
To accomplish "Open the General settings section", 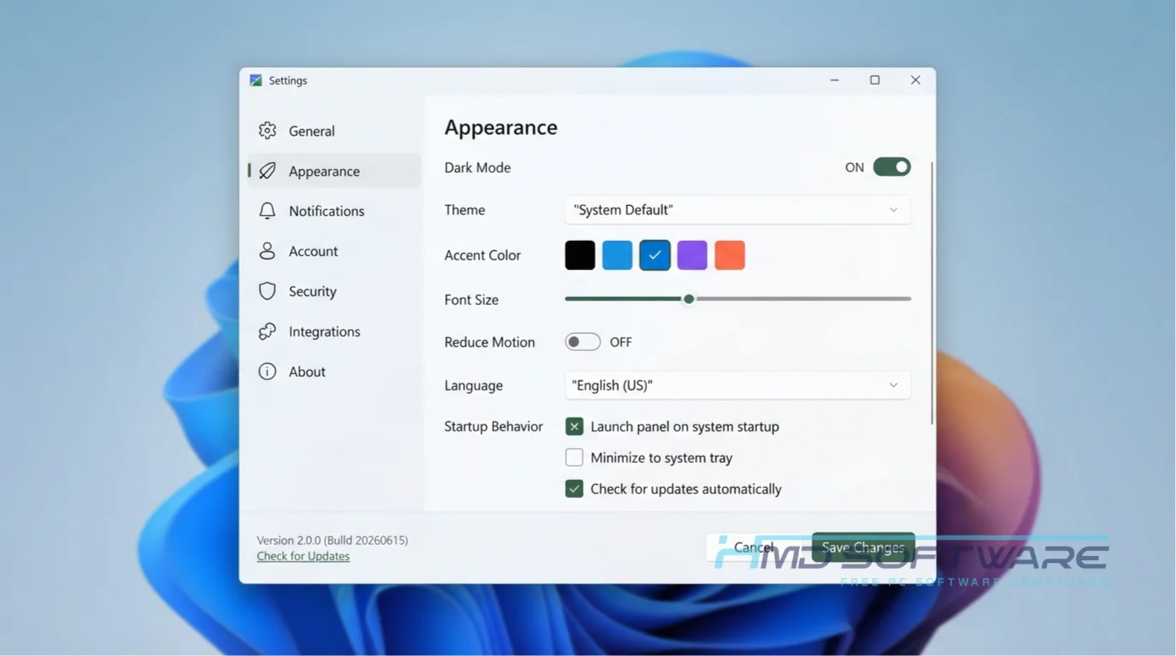I will (x=334, y=131).
